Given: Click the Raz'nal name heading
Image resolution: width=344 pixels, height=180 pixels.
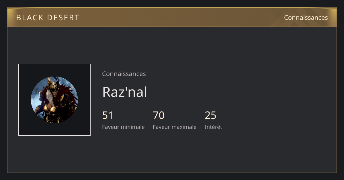Looking at the screenshot, I should click(x=124, y=92).
